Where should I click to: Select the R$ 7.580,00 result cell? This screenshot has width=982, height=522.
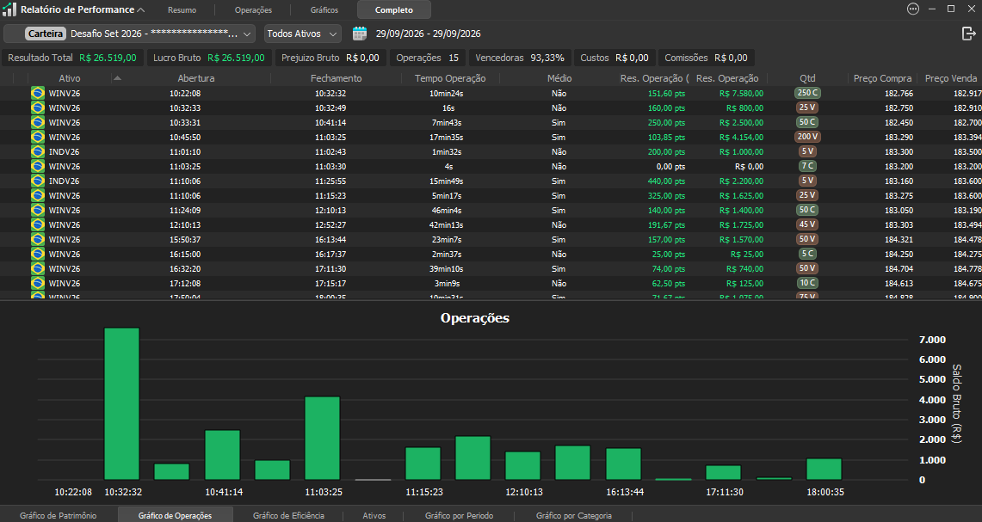pyautogui.click(x=742, y=93)
